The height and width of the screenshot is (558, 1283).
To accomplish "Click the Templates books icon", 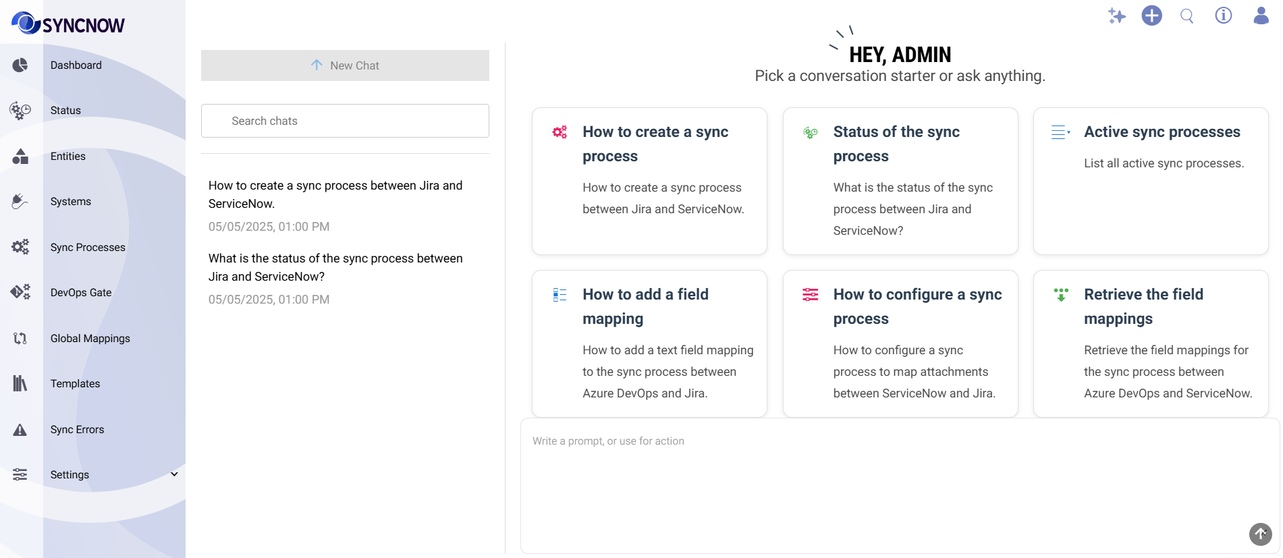I will click(20, 383).
